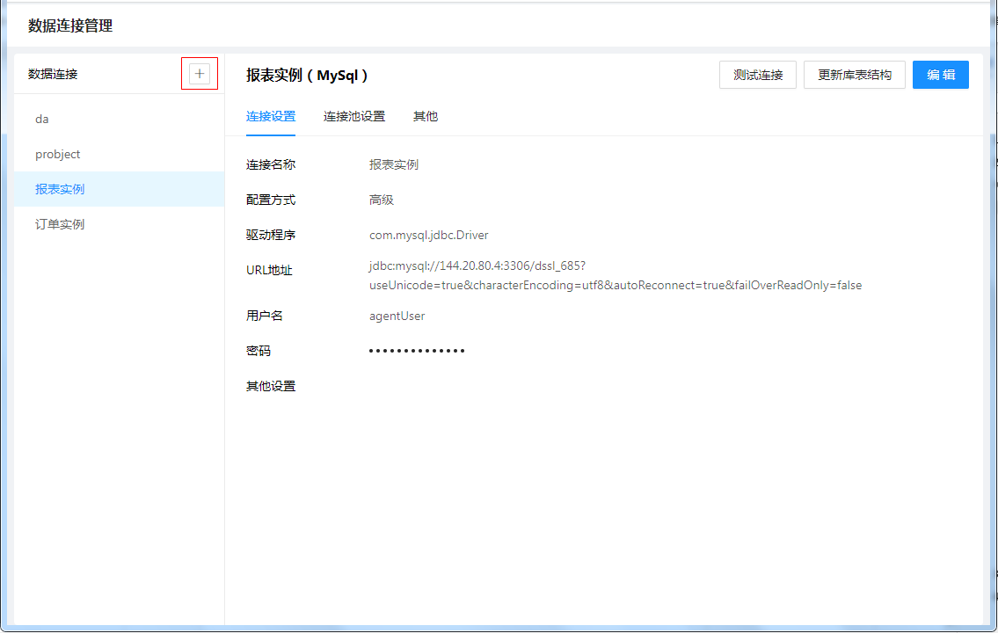Select the 'da' data connection
This screenshot has height=633, width=998.
(x=42, y=119)
